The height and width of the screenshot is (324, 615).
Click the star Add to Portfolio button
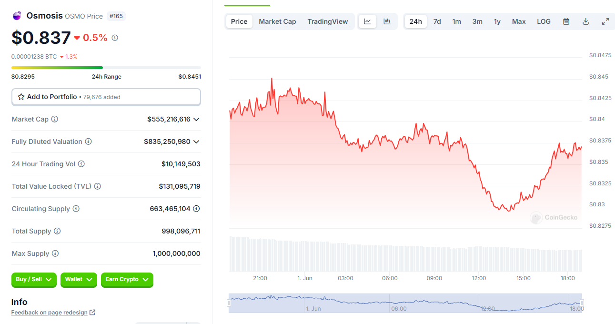[106, 97]
